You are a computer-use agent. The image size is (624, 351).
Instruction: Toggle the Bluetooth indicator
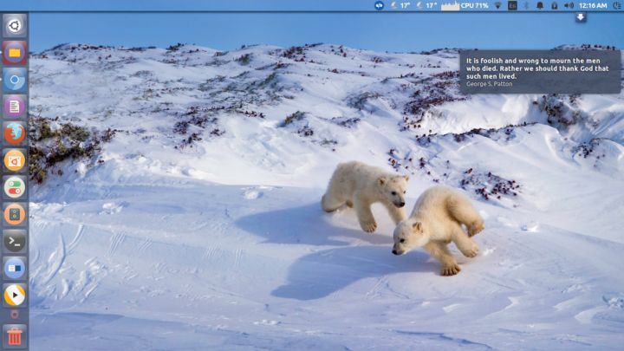pyautogui.click(x=525, y=5)
